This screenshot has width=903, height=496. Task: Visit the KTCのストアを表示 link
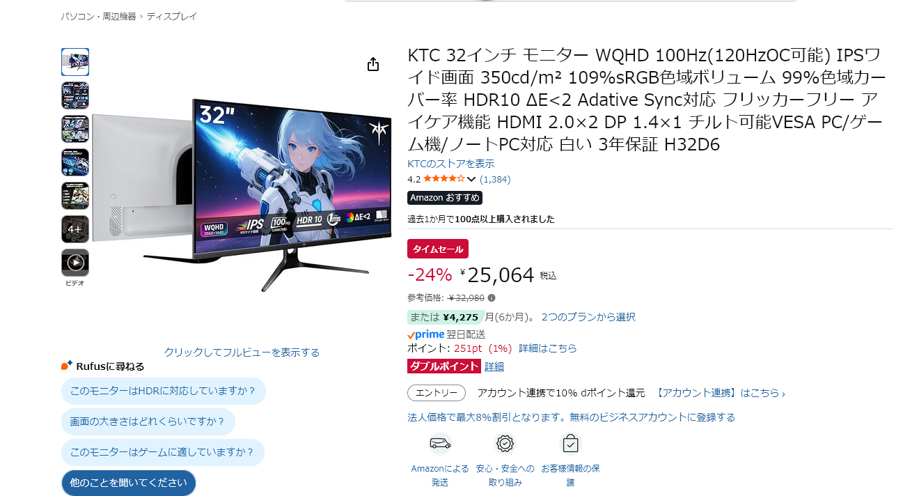pos(450,164)
